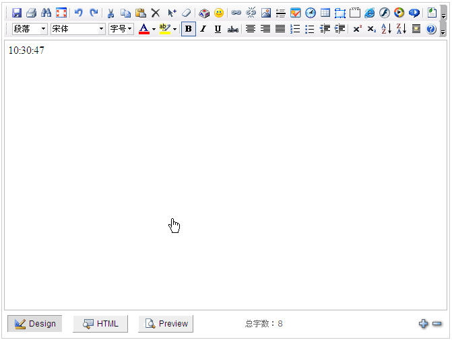Insert media player video

pos(399,13)
